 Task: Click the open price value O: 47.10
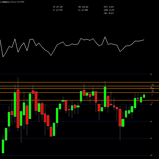click(x=58, y=7)
